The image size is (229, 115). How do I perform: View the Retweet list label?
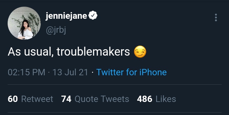click(x=37, y=99)
